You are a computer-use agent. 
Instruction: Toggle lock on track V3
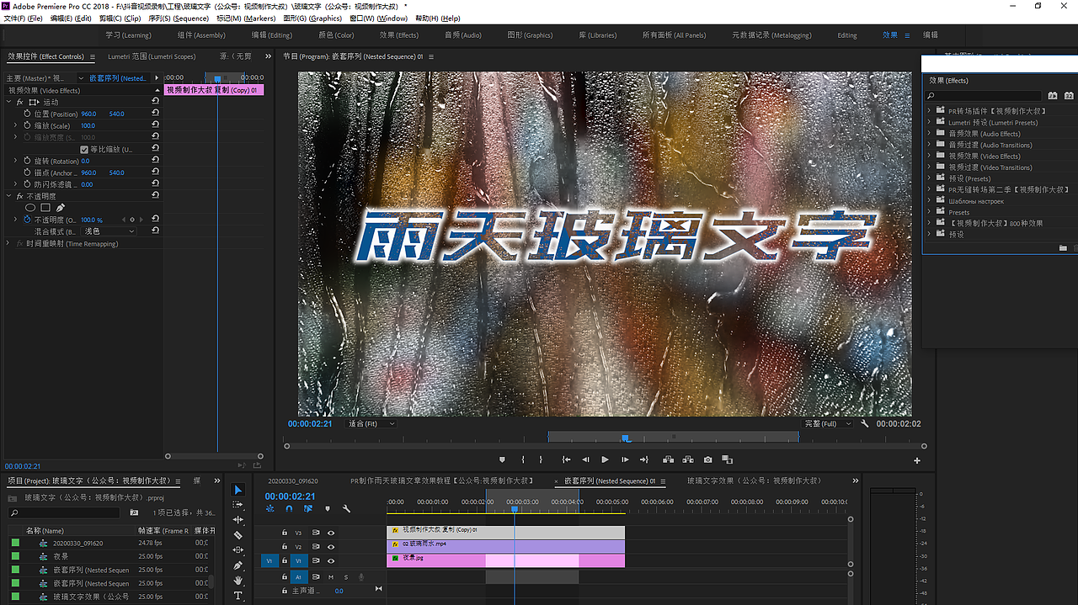[283, 533]
